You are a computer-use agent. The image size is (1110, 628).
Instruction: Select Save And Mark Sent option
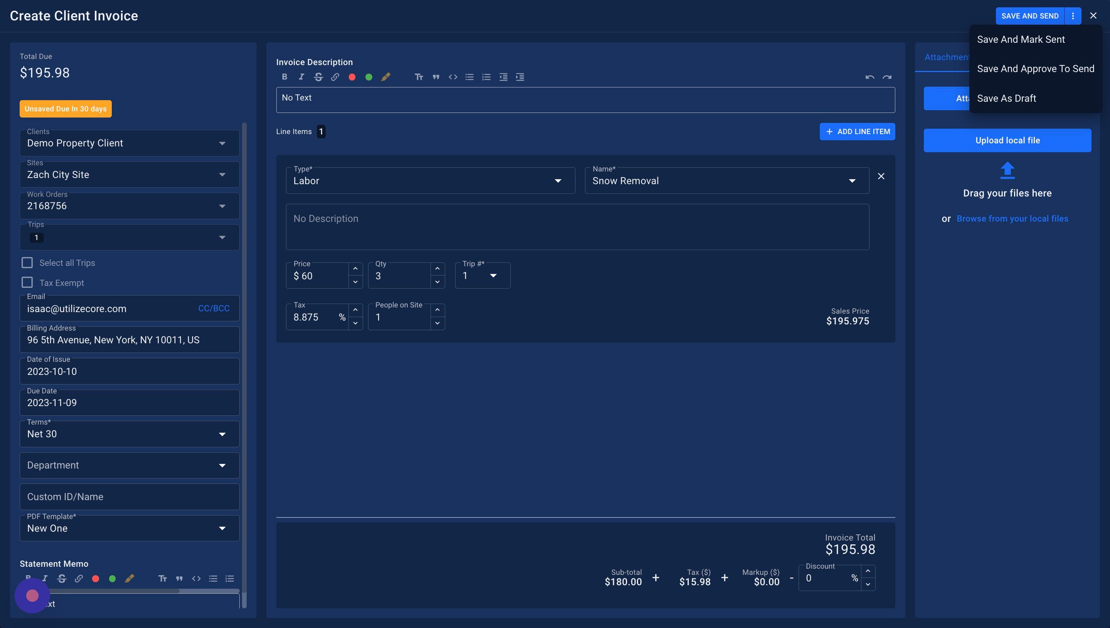coord(1021,39)
